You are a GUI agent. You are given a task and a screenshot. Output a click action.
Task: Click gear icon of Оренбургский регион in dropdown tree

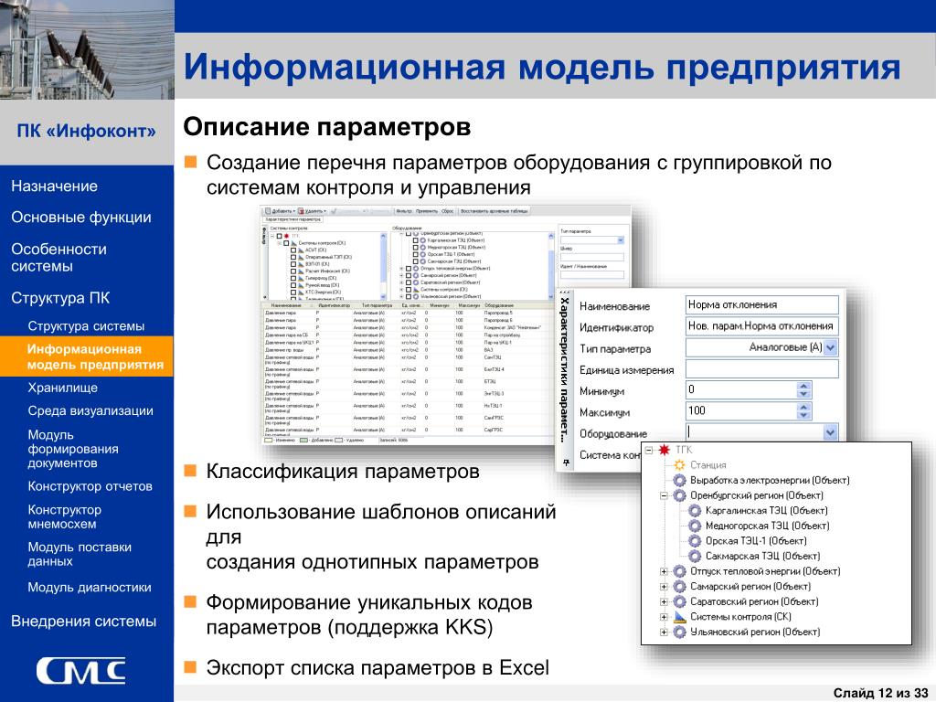coord(679,495)
